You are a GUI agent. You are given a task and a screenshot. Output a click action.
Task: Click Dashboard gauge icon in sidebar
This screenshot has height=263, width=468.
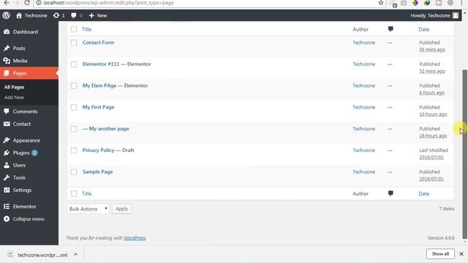[x=7, y=32]
